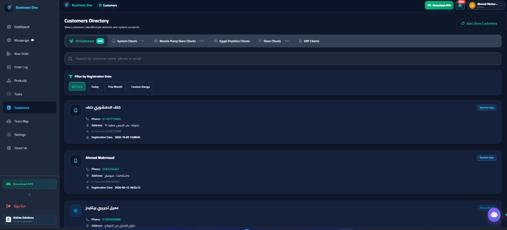Viewport: 507px width, 230px height.
Task: Select the All Customers tab
Action: pos(86,41)
